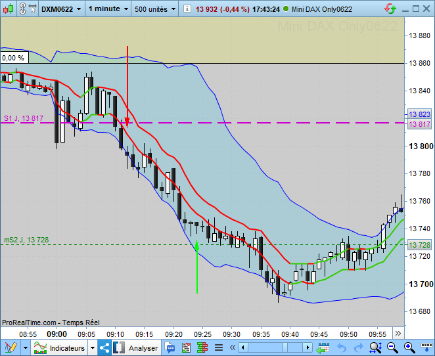This screenshot has height=356, width=435.
Task: Open the hamburger menu icon
Action: [218, 347]
